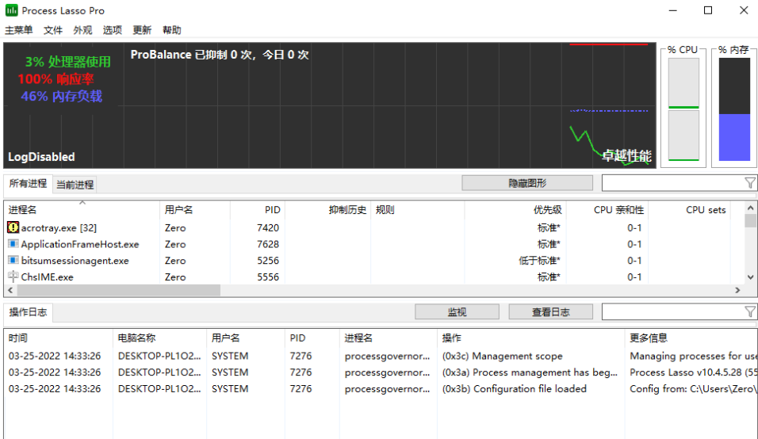The image size is (758, 439).
Task: Click the filter funnel icon in process search
Action: [x=749, y=183]
